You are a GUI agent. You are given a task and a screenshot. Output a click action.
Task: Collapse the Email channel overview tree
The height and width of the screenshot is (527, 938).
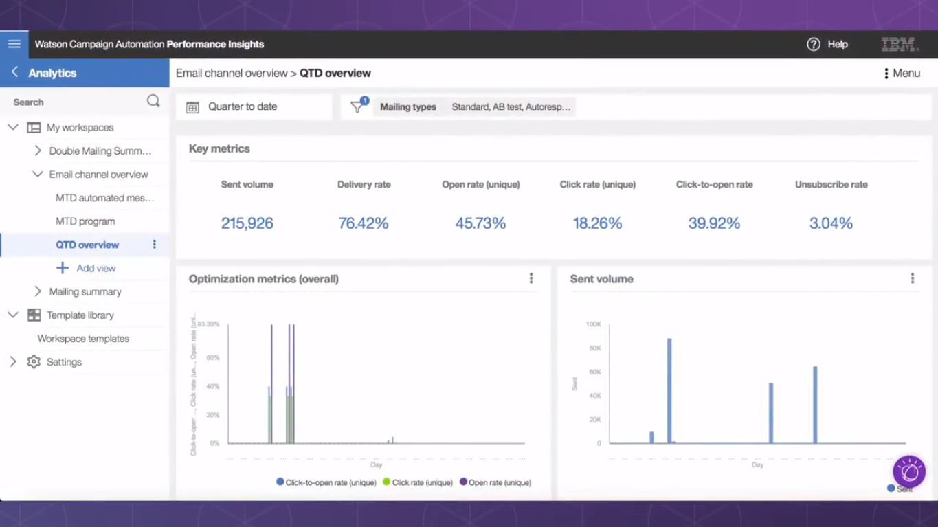tap(38, 174)
